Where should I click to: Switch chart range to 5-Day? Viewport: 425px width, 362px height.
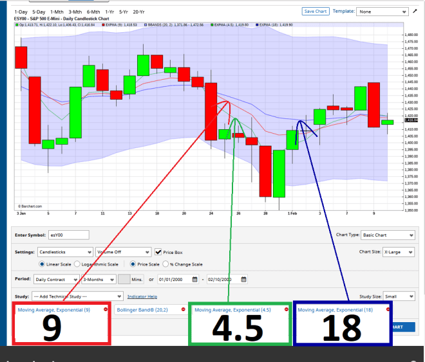tap(39, 12)
